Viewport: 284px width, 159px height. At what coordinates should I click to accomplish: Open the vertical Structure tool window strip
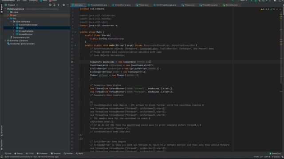tap(2, 131)
